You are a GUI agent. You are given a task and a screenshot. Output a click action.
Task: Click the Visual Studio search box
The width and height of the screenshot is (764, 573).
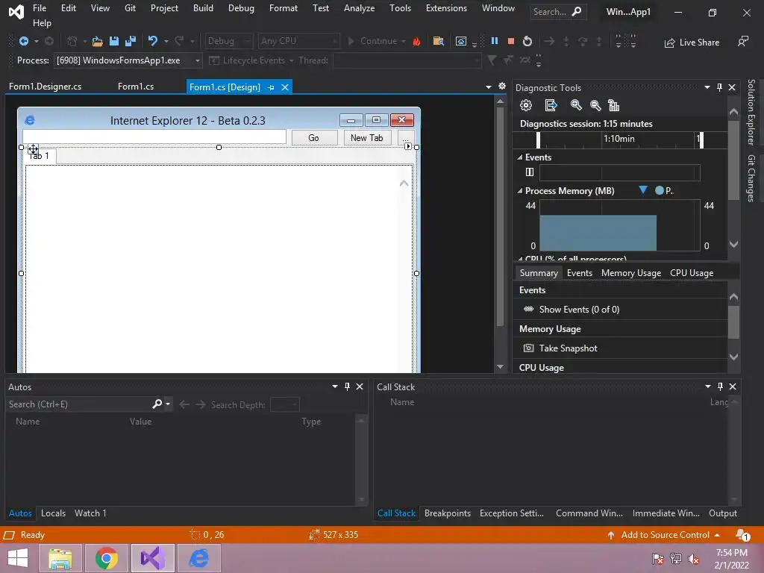(x=558, y=12)
